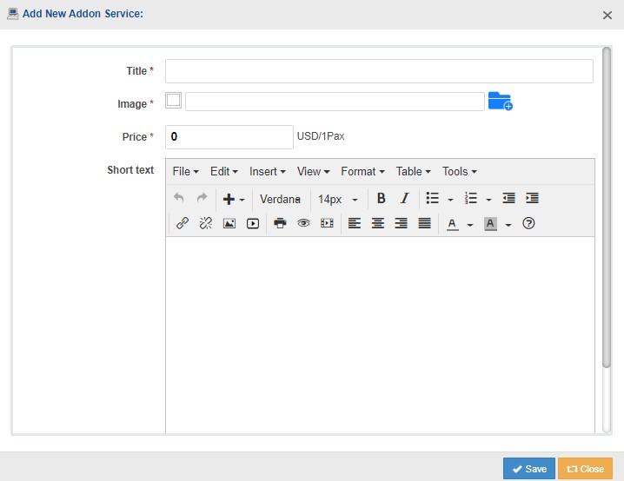Image resolution: width=624 pixels, height=481 pixels.
Task: Insert a bullet list
Action: pos(433,198)
